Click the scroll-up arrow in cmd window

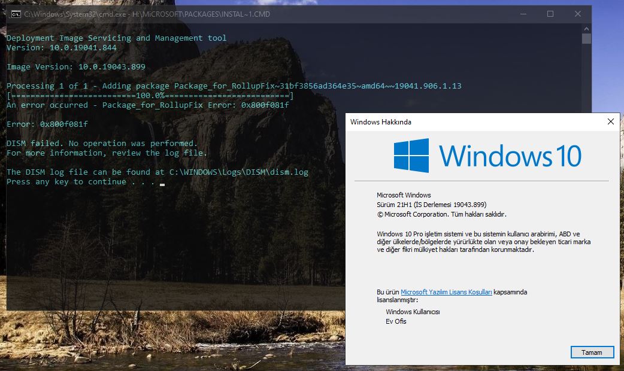[586, 29]
